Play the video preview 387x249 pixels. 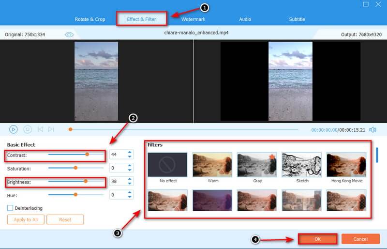[x=14, y=129]
